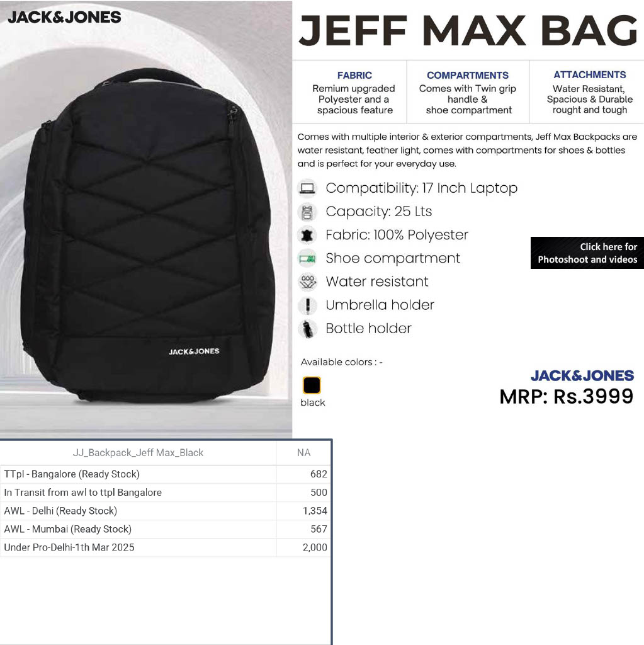Click the water resistant icon
The image size is (644, 645).
[307, 282]
